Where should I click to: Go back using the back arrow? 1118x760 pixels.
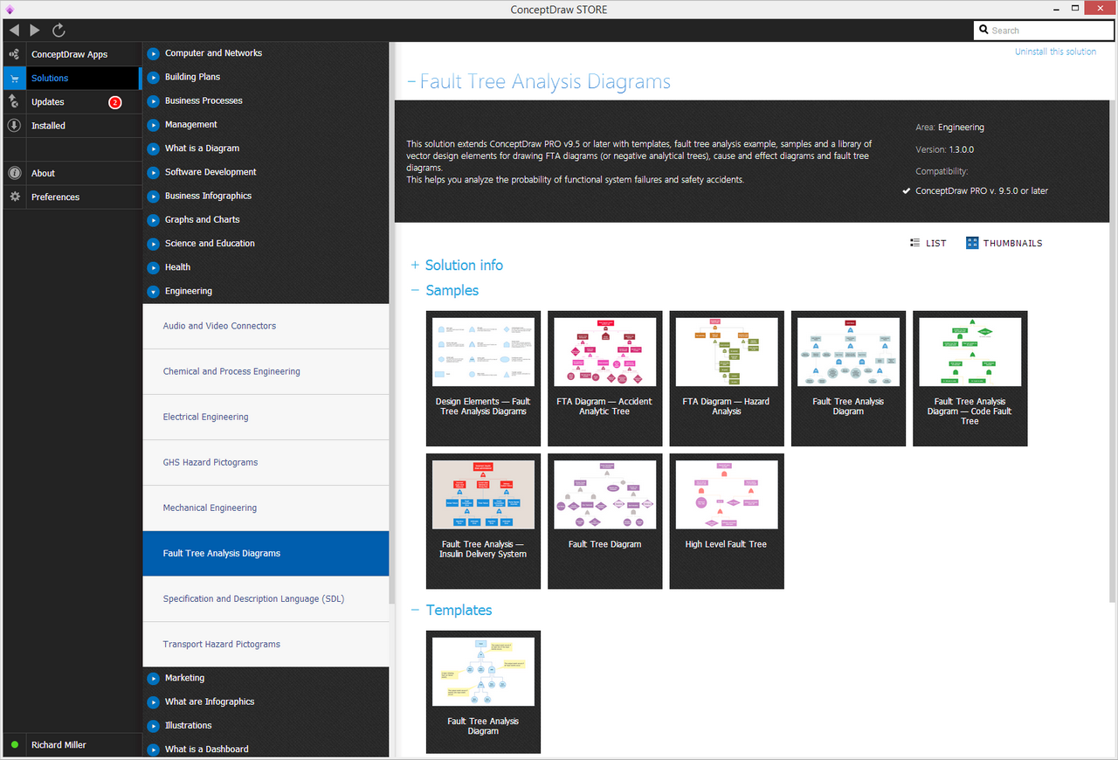pos(14,31)
